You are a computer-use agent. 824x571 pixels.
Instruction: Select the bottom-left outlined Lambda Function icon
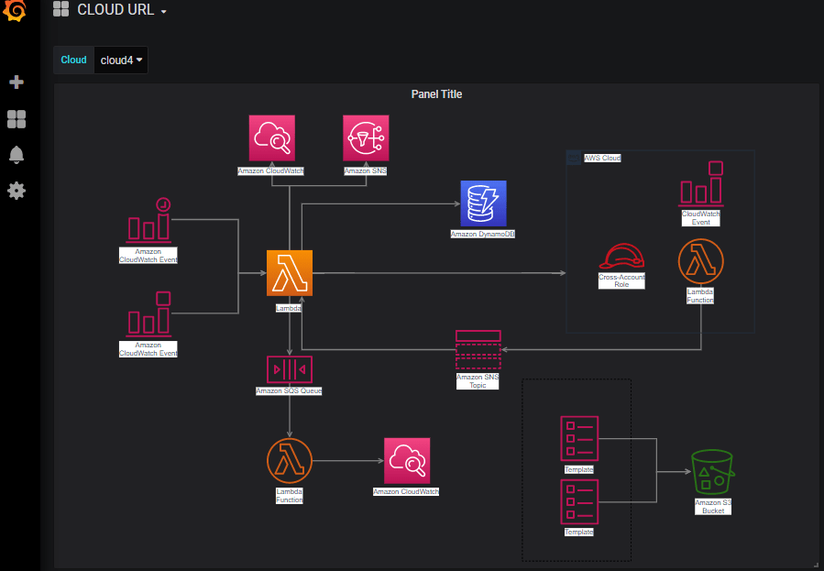click(x=289, y=460)
